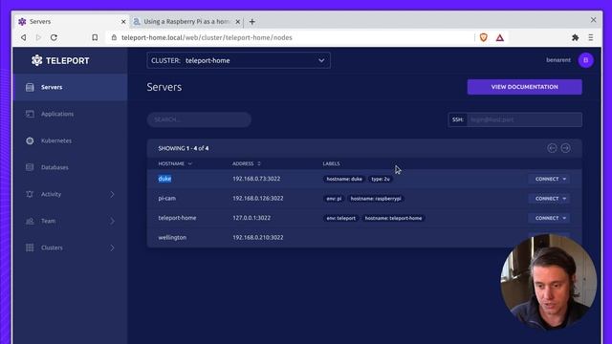Go forward in browser history
The image size is (612, 344).
click(x=38, y=38)
